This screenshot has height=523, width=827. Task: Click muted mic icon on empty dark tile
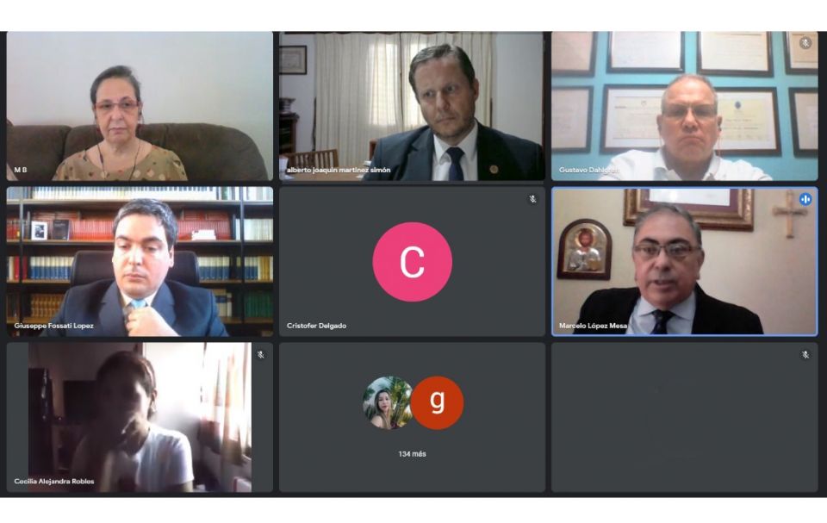tap(805, 355)
